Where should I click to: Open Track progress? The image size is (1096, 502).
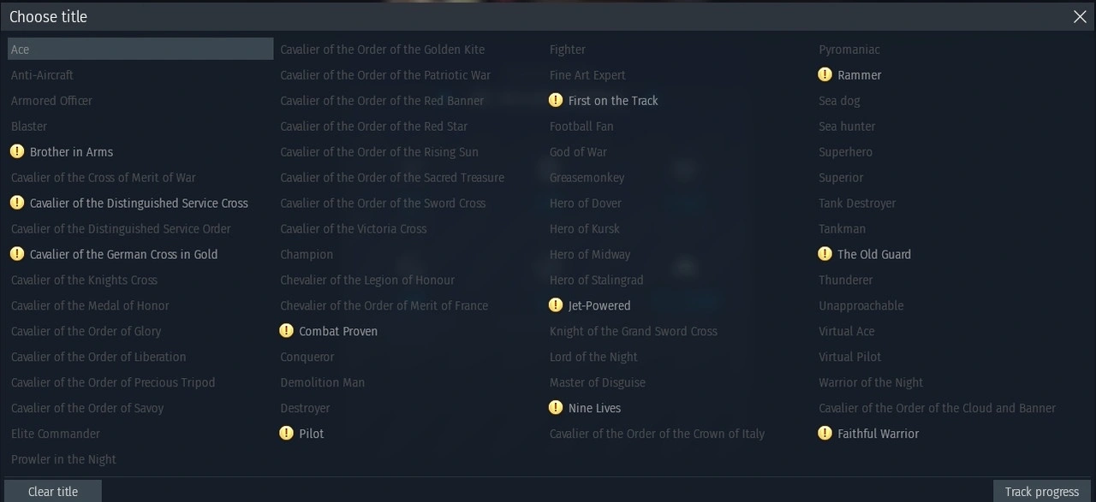(x=1041, y=491)
